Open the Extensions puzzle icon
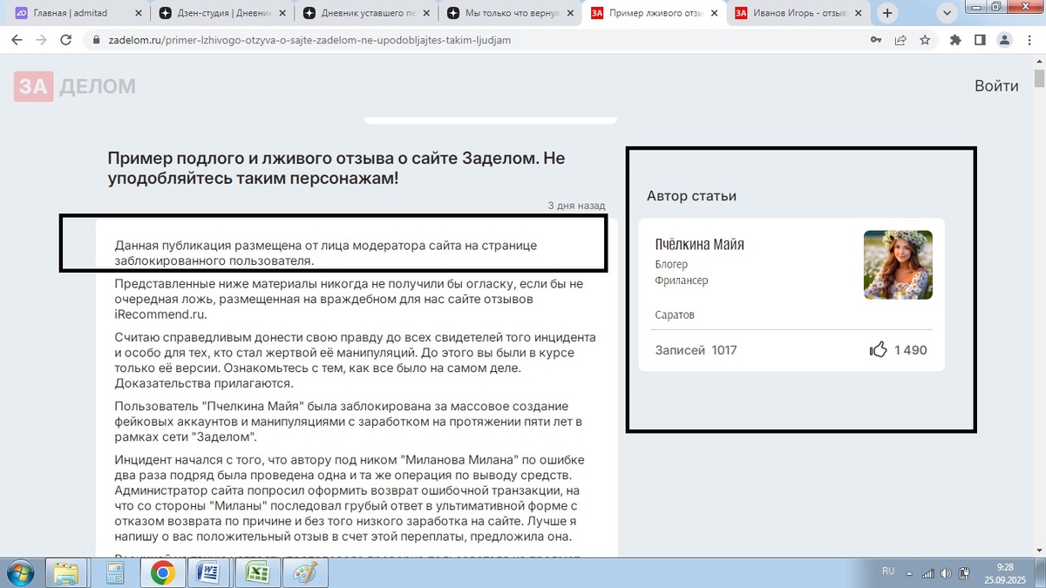 [955, 40]
